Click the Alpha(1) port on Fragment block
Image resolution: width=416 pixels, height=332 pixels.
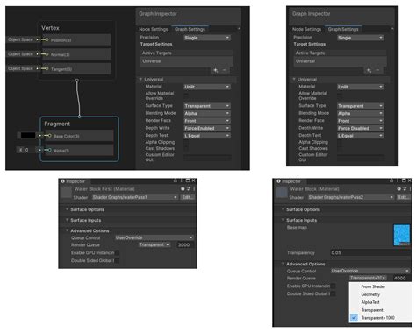click(x=50, y=150)
